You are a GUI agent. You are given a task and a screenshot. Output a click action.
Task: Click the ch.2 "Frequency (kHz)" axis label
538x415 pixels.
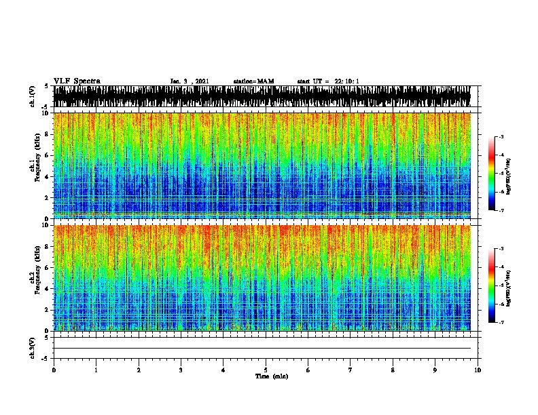pos(37,270)
